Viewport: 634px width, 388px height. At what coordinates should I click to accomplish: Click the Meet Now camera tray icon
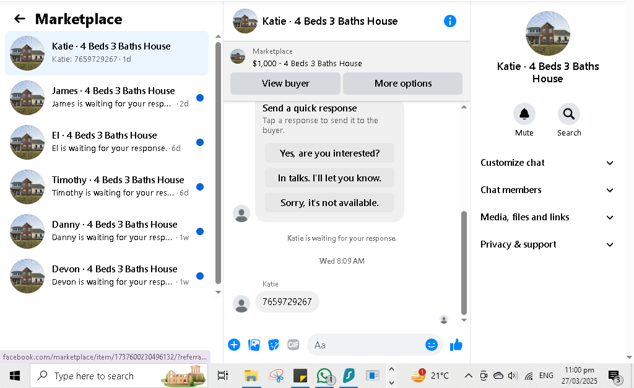click(484, 376)
